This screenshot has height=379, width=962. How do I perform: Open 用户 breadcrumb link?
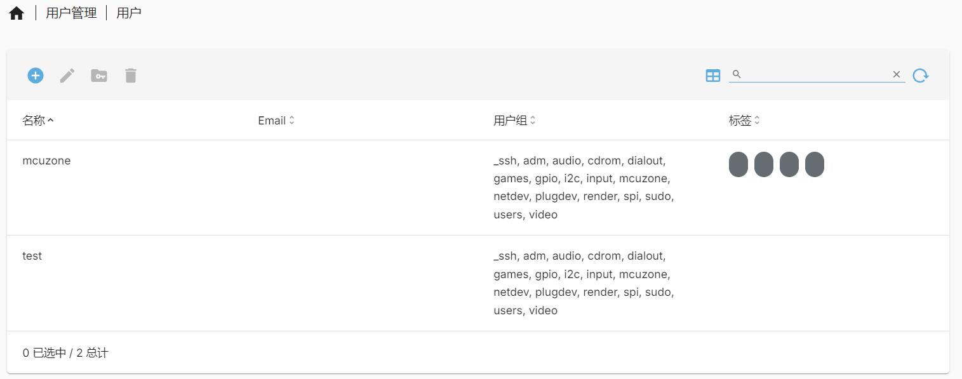tap(129, 13)
